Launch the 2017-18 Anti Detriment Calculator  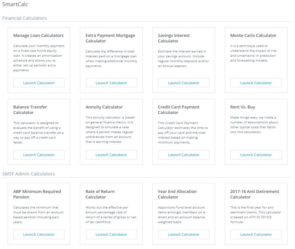point(256,234)
